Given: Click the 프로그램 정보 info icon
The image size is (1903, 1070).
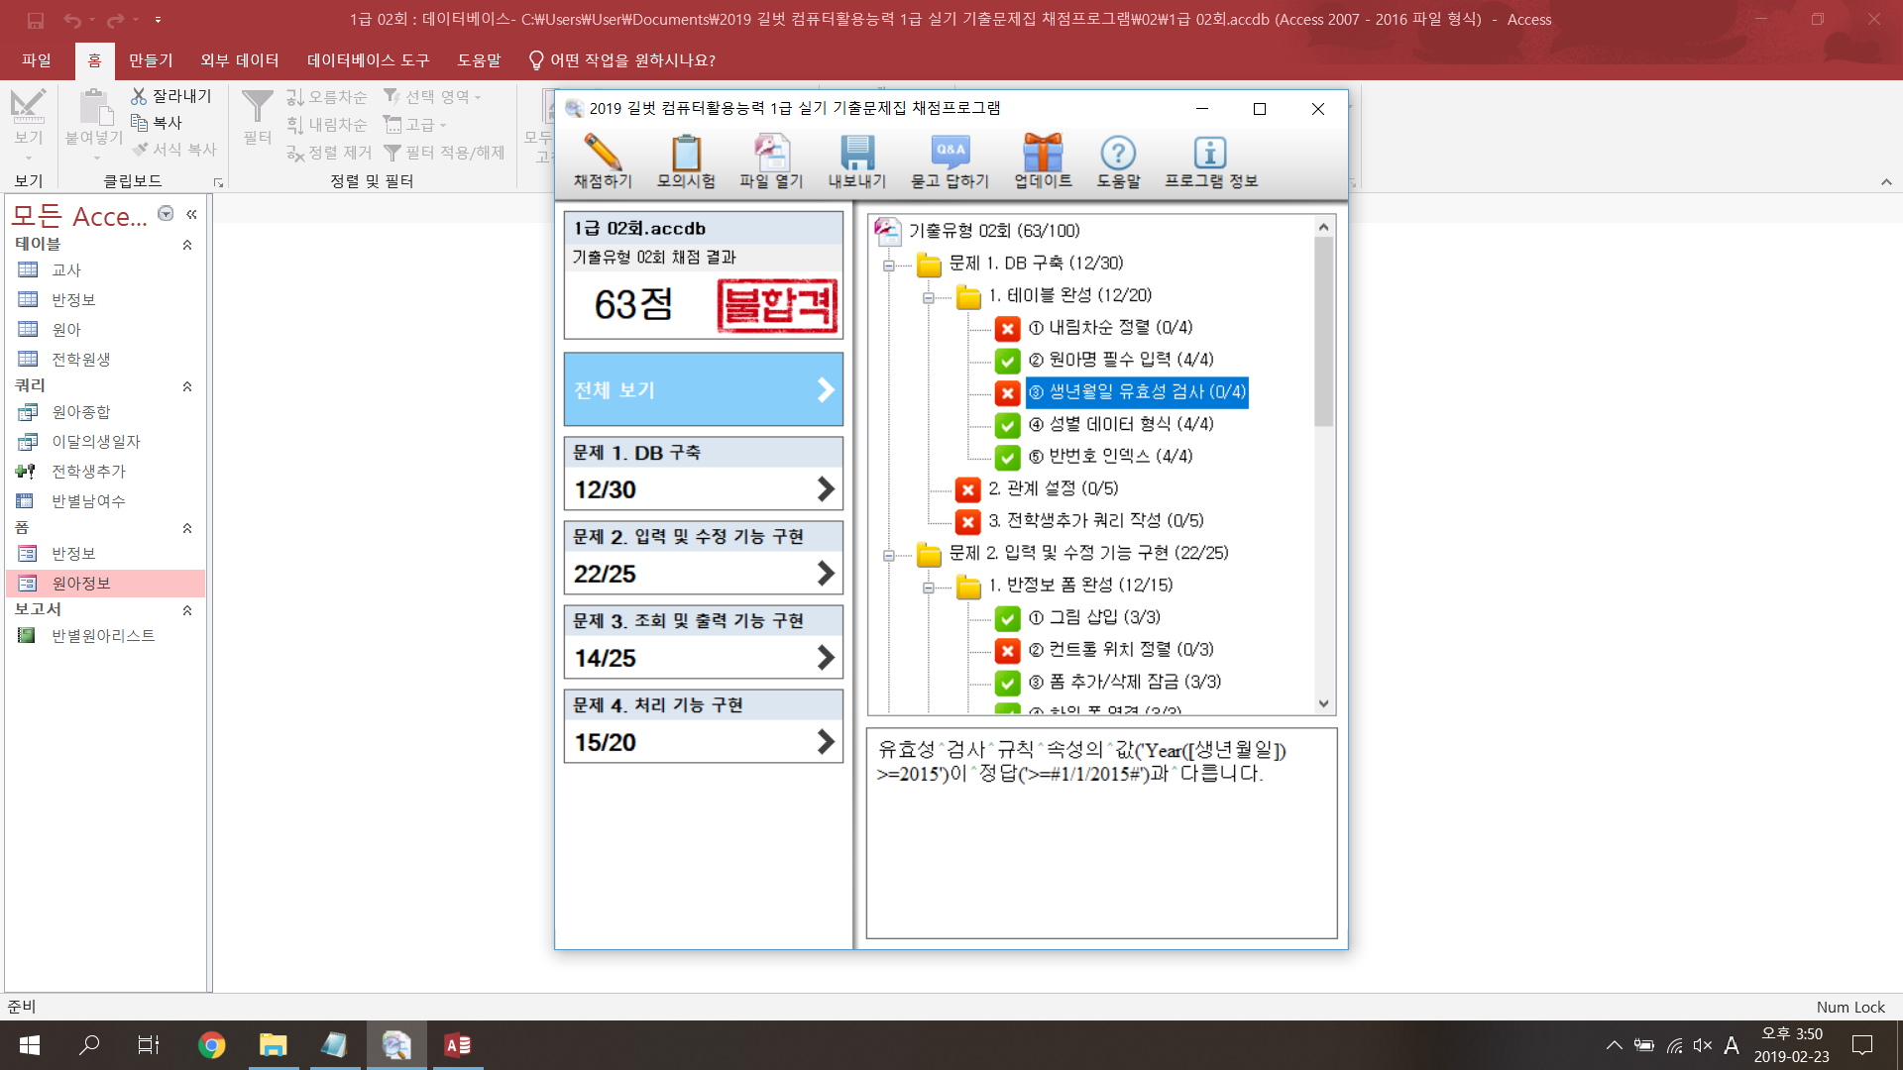Looking at the screenshot, I should click(x=1210, y=154).
